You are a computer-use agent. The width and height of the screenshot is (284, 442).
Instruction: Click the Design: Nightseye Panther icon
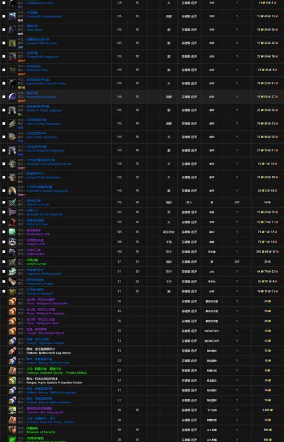[x=12, y=341]
